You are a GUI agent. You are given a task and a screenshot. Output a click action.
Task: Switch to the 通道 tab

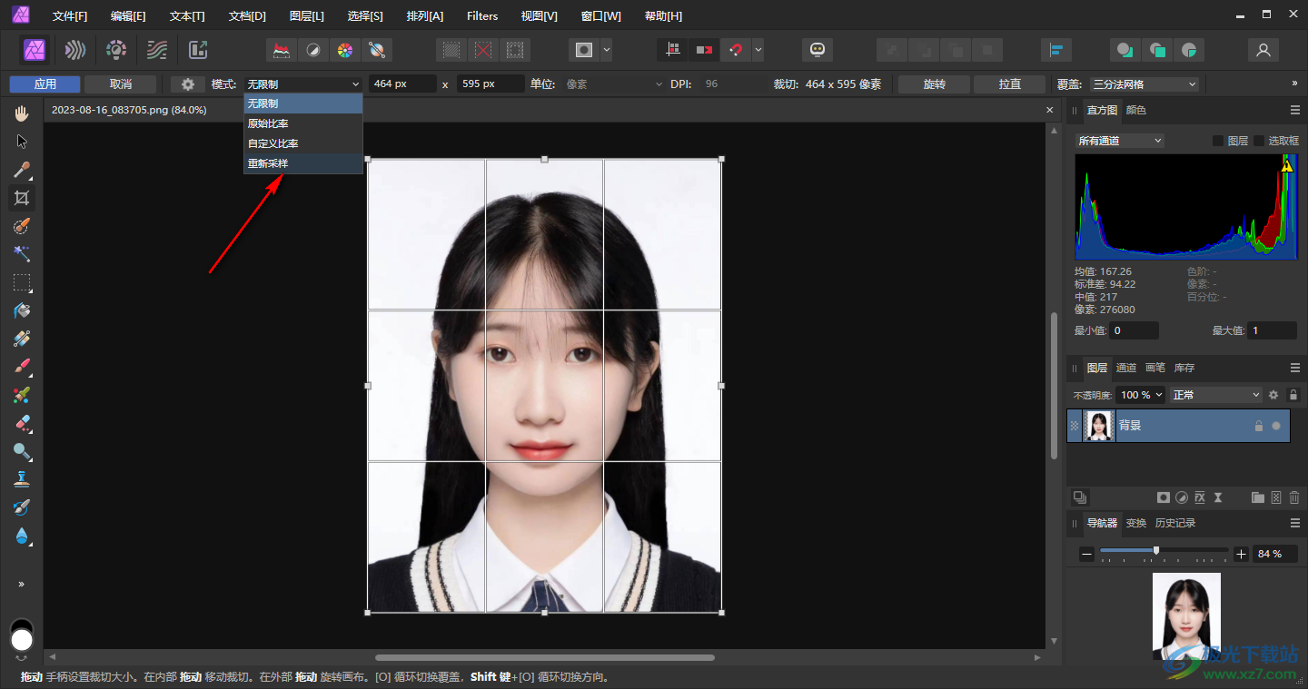(1126, 368)
